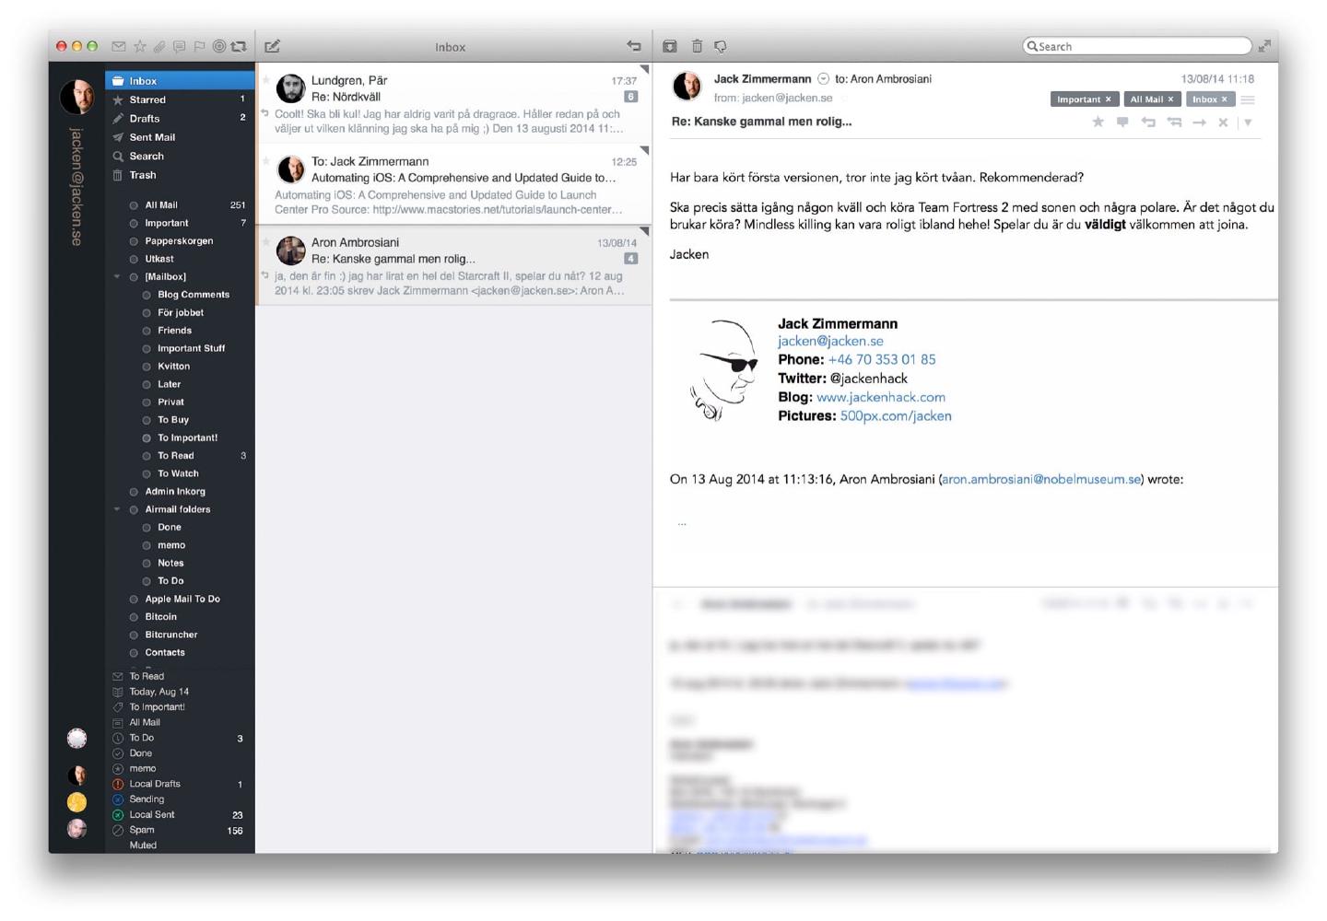Click the search field
The height and width of the screenshot is (921, 1327).
1137,46
